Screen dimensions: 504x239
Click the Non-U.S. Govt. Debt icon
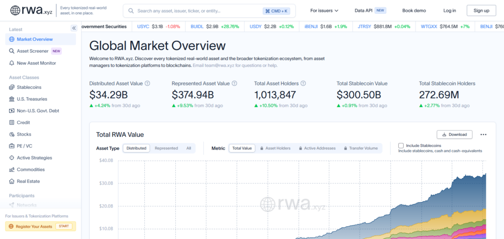click(x=12, y=111)
